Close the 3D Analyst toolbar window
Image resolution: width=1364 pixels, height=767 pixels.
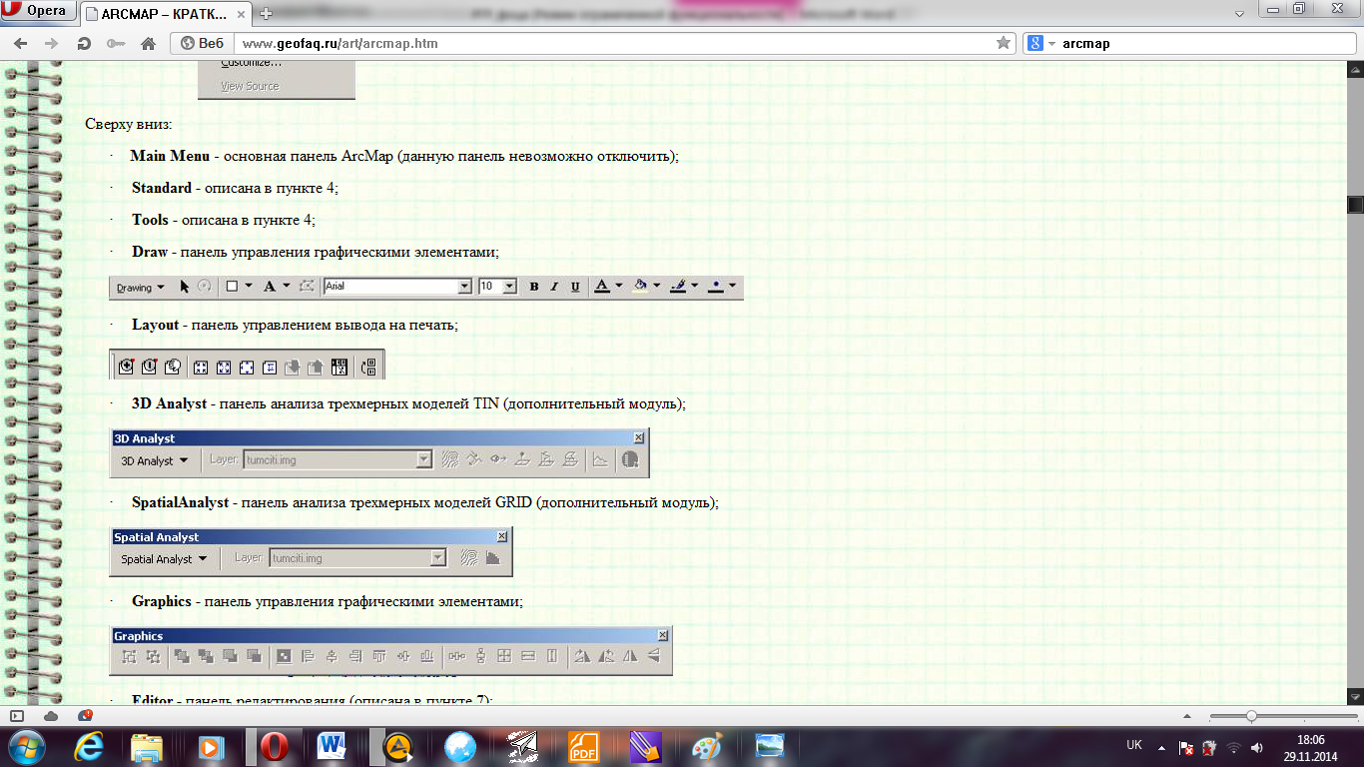(x=639, y=438)
